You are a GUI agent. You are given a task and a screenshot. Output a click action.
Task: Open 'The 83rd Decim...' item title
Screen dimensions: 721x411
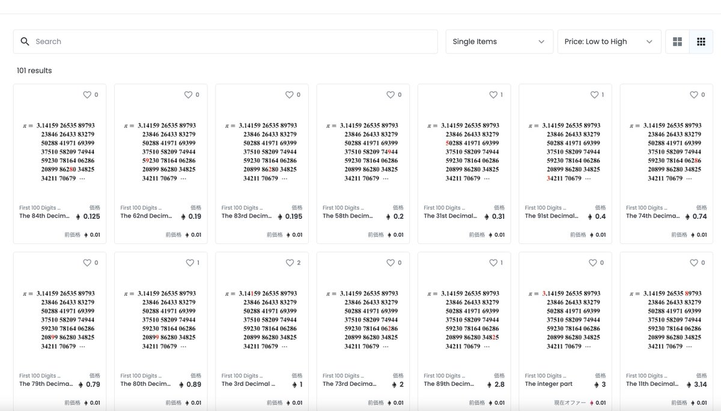[x=247, y=216]
